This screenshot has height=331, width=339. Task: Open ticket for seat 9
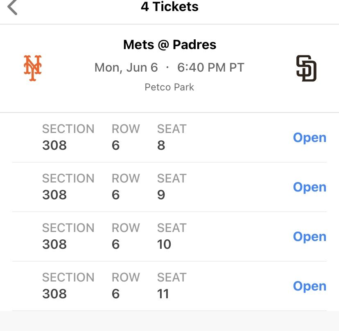[310, 187]
